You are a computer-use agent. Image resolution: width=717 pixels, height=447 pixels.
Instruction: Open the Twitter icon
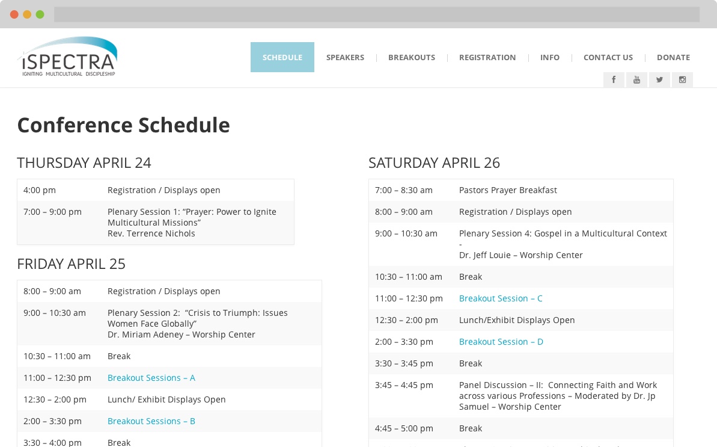click(659, 79)
